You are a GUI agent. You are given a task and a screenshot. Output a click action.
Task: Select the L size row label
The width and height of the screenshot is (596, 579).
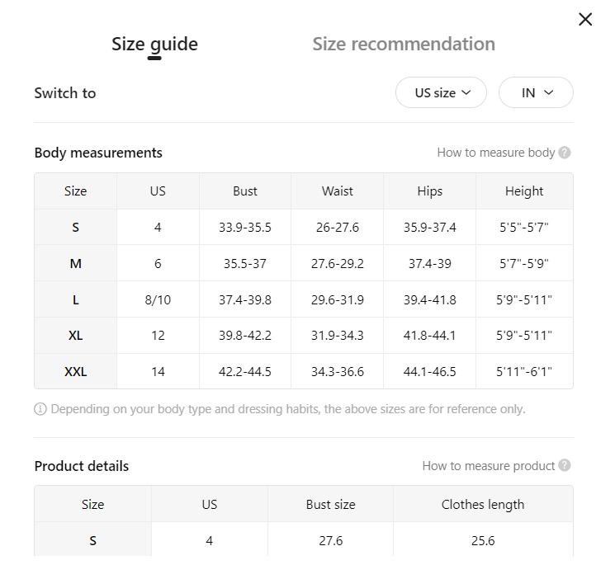76,300
